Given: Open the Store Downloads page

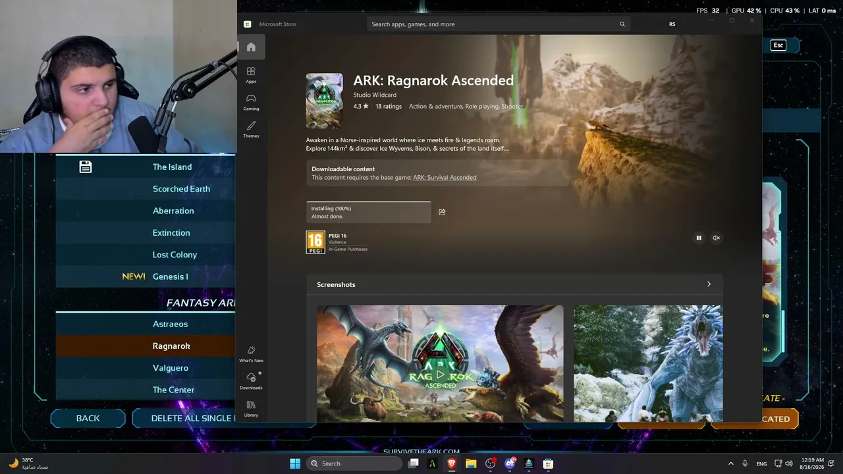Looking at the screenshot, I should [251, 381].
